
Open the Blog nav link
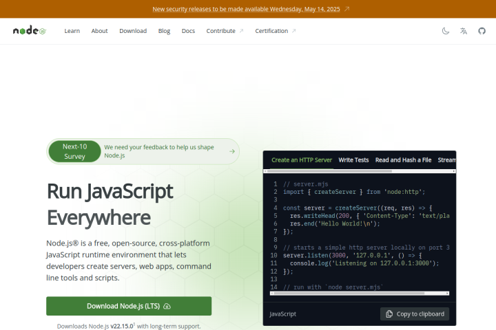point(164,31)
